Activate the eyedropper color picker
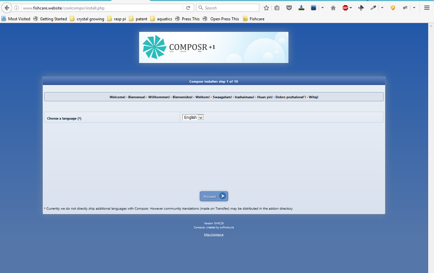The height and width of the screenshot is (273, 434). 373,8
